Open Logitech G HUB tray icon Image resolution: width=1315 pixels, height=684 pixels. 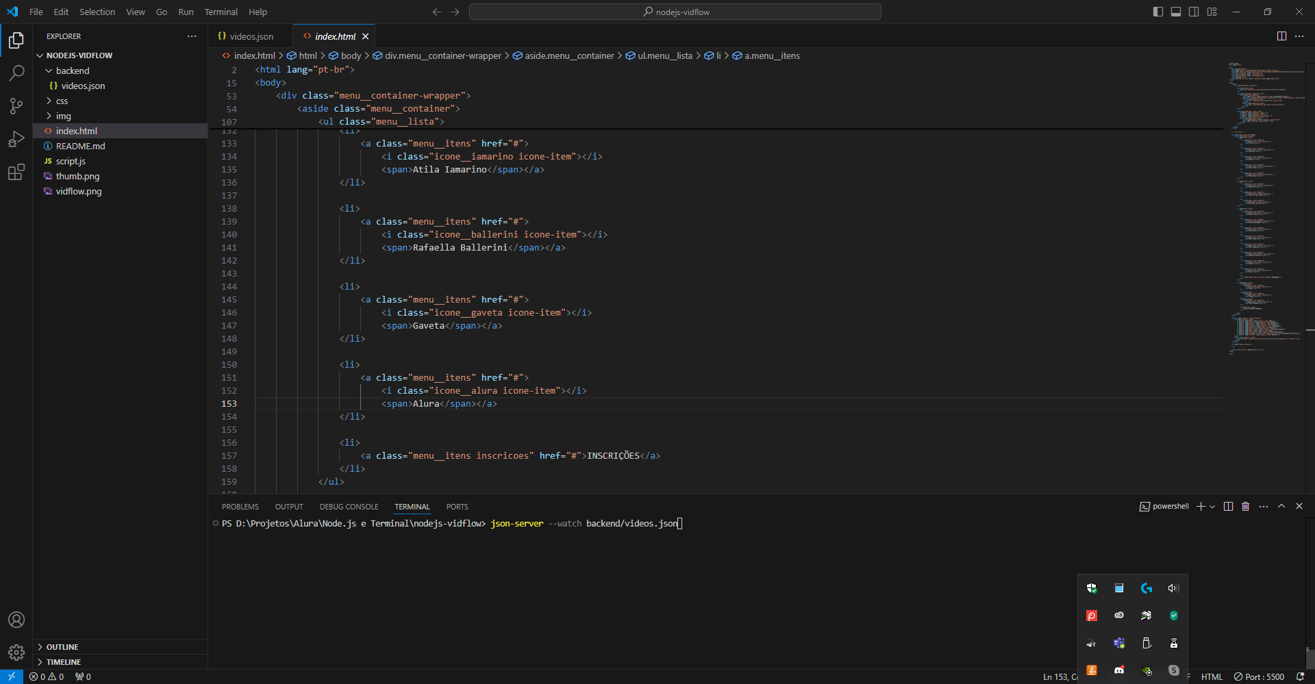(x=1147, y=588)
